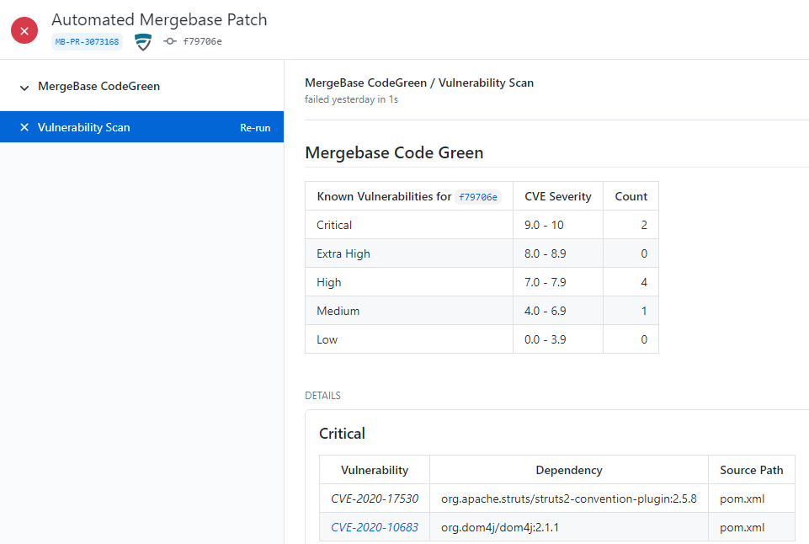Open commit f79706e link in vulnerabilities table
Viewport: 809px width, 544px height.
tap(478, 197)
